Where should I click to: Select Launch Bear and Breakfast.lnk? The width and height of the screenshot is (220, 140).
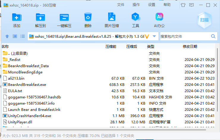[x=108, y=110]
